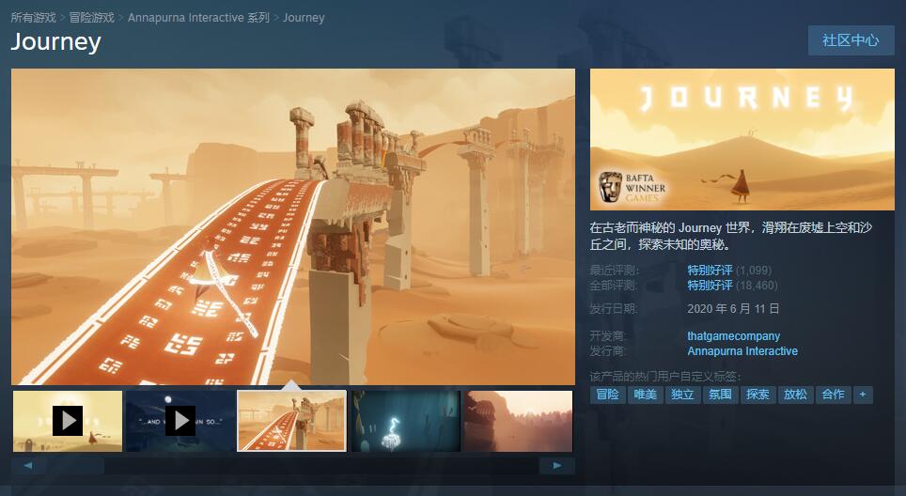Image resolution: width=906 pixels, height=496 pixels.
Task: Click the Journey header capsule image
Action: (742, 139)
